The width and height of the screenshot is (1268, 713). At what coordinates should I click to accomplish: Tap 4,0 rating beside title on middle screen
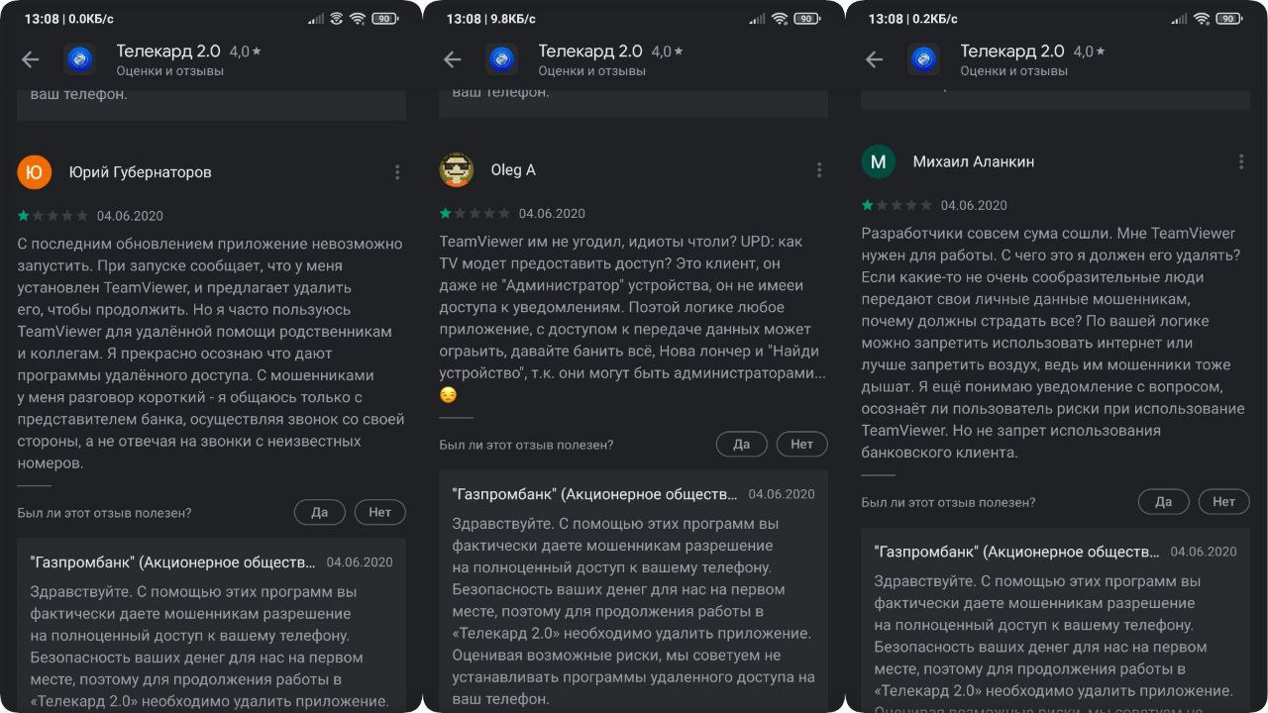point(668,51)
